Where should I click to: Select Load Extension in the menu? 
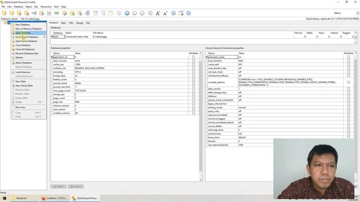[29, 72]
